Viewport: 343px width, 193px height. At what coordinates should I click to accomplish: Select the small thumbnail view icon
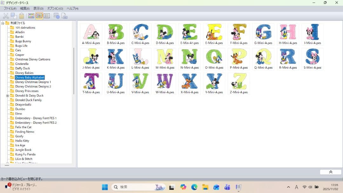[39, 16]
